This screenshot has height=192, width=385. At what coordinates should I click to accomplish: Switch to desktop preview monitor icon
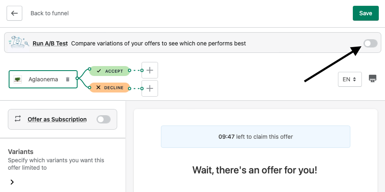(x=373, y=79)
